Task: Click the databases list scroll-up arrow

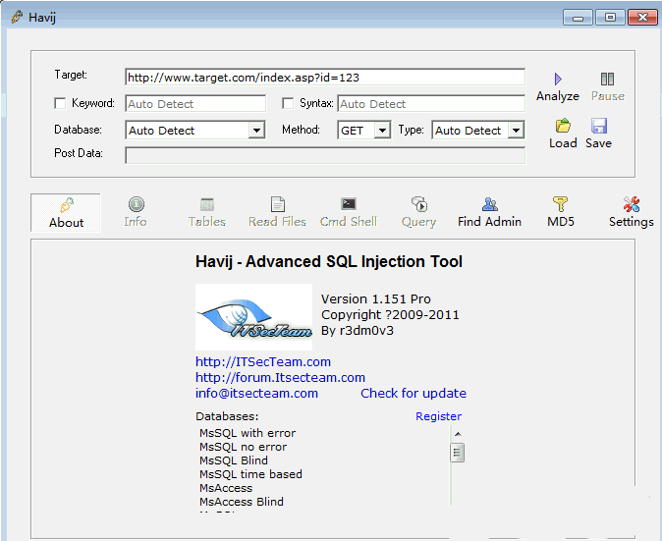Action: tap(458, 434)
